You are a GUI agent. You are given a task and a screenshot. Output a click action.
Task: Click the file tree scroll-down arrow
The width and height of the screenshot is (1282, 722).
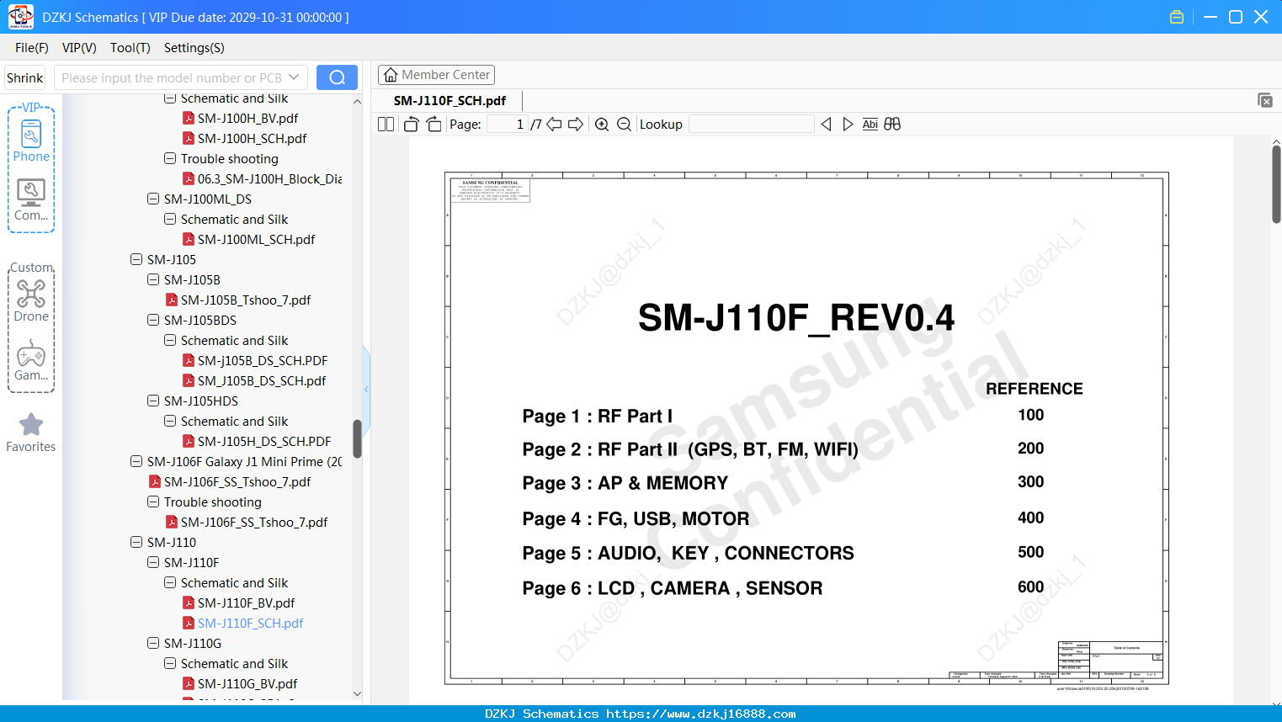point(357,694)
